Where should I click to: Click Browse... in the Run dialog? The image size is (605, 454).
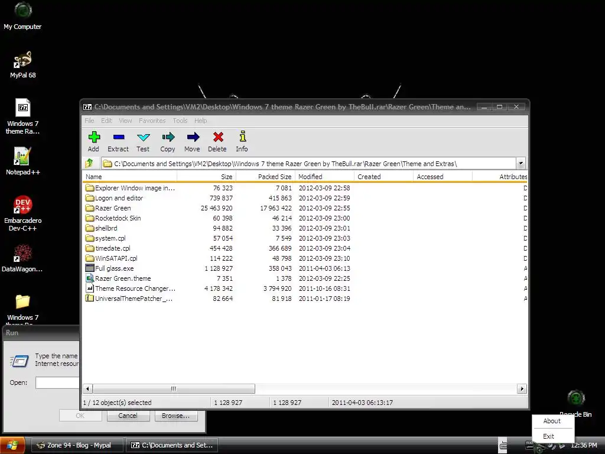pos(175,416)
